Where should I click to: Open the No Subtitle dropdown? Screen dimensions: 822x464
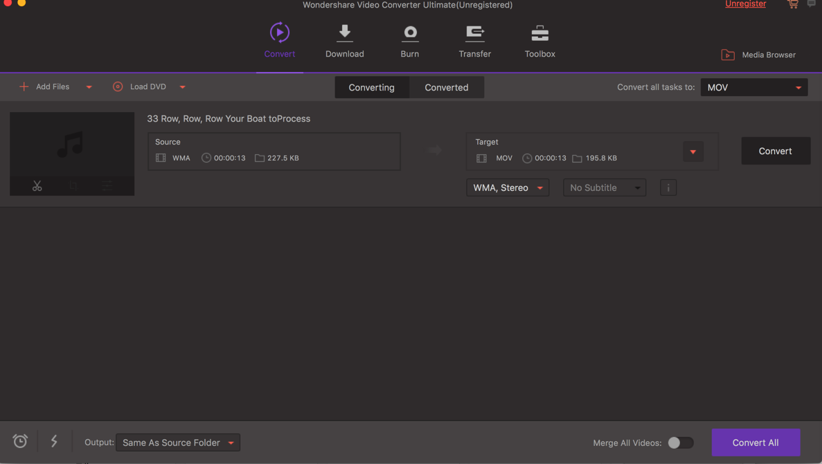(605, 187)
